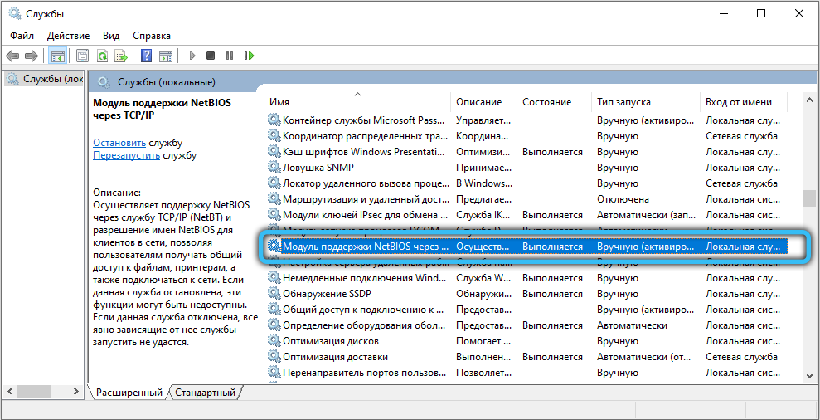The width and height of the screenshot is (820, 420).
Task: Open the Действие menu
Action: click(68, 36)
